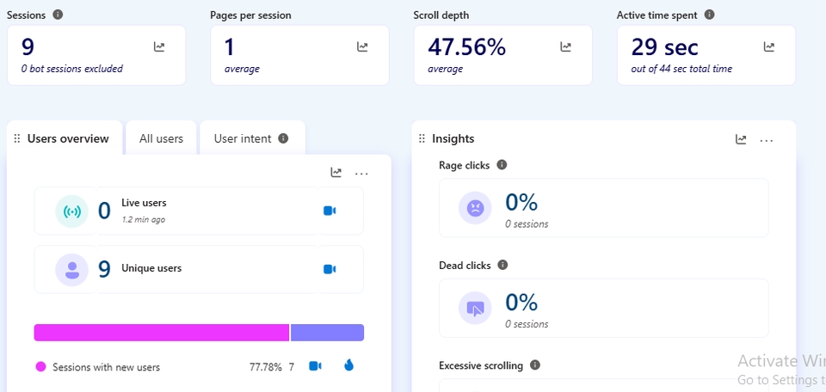The image size is (826, 392).
Task: Click the Insights panel drag handle
Action: (x=422, y=139)
